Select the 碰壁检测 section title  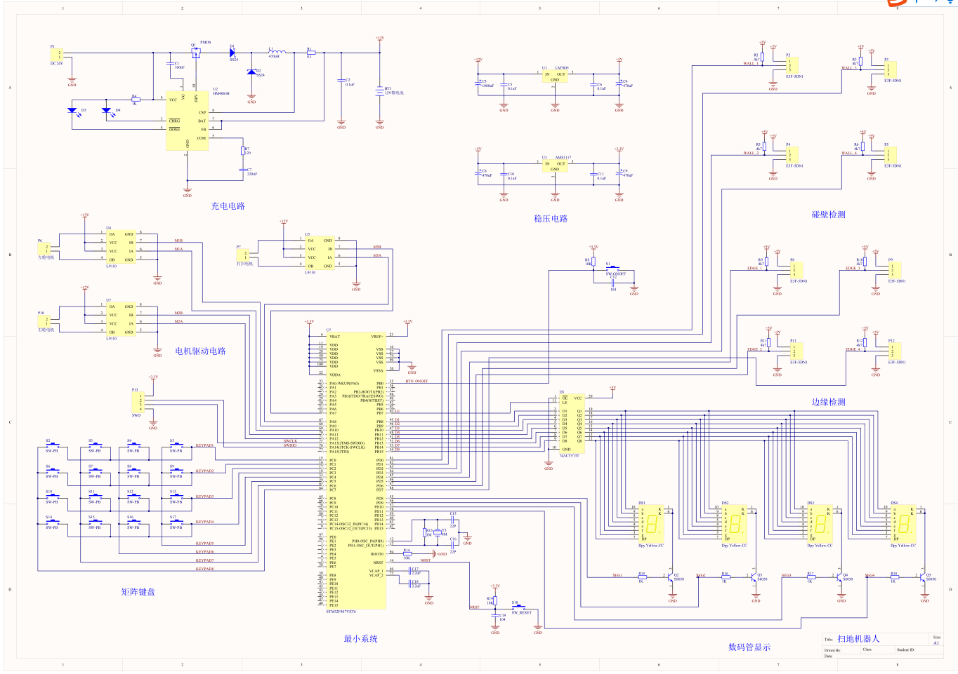coord(829,215)
